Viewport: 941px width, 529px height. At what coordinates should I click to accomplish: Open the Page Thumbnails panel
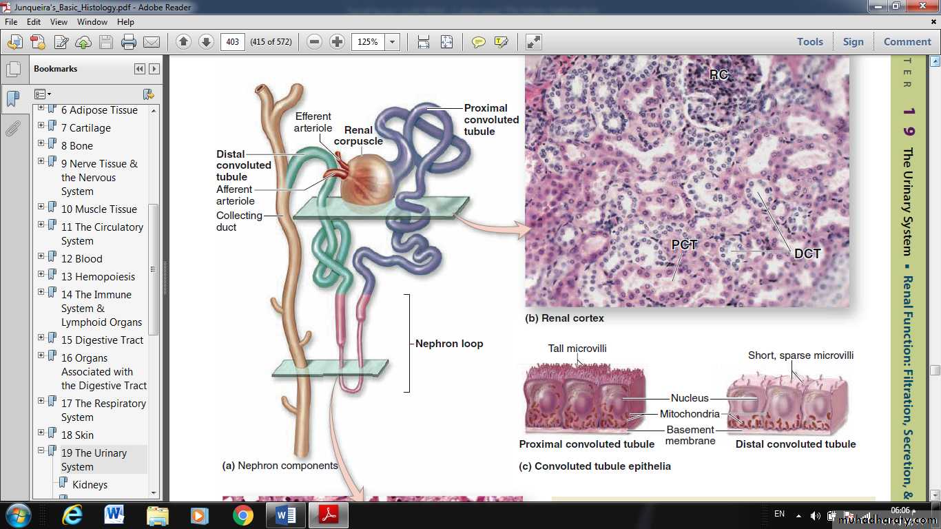tap(13, 70)
